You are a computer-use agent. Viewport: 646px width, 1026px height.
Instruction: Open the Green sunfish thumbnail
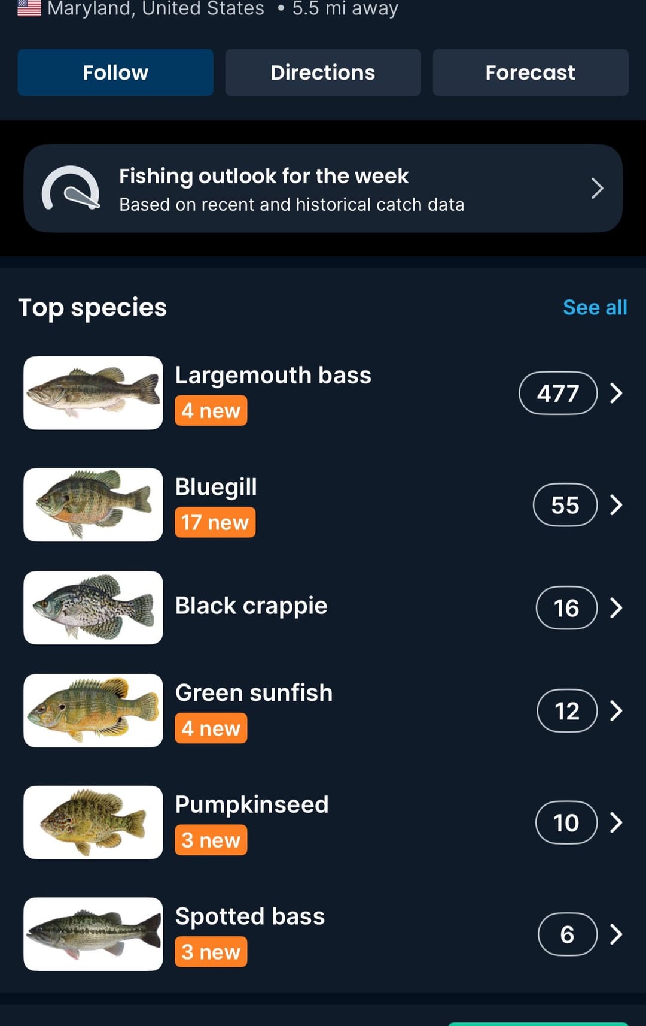tap(93, 711)
